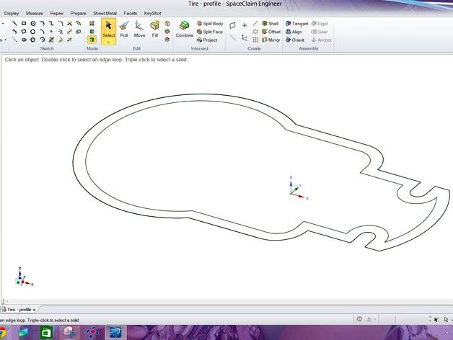Open the green store app in taskbar

47,332
